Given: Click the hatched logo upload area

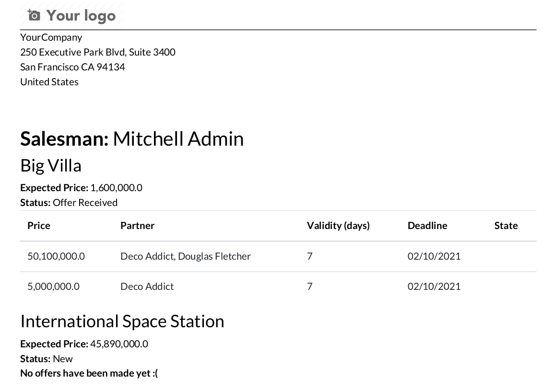Looking at the screenshot, I should (70, 15).
